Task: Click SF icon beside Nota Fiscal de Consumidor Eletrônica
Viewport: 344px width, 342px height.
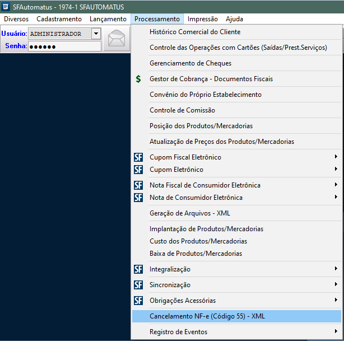Action: [x=138, y=185]
